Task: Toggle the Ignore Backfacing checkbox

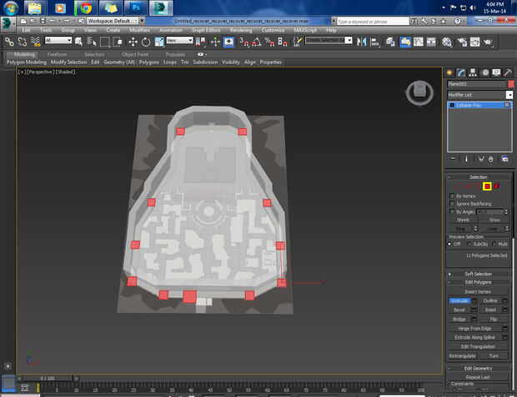Action: [452, 204]
